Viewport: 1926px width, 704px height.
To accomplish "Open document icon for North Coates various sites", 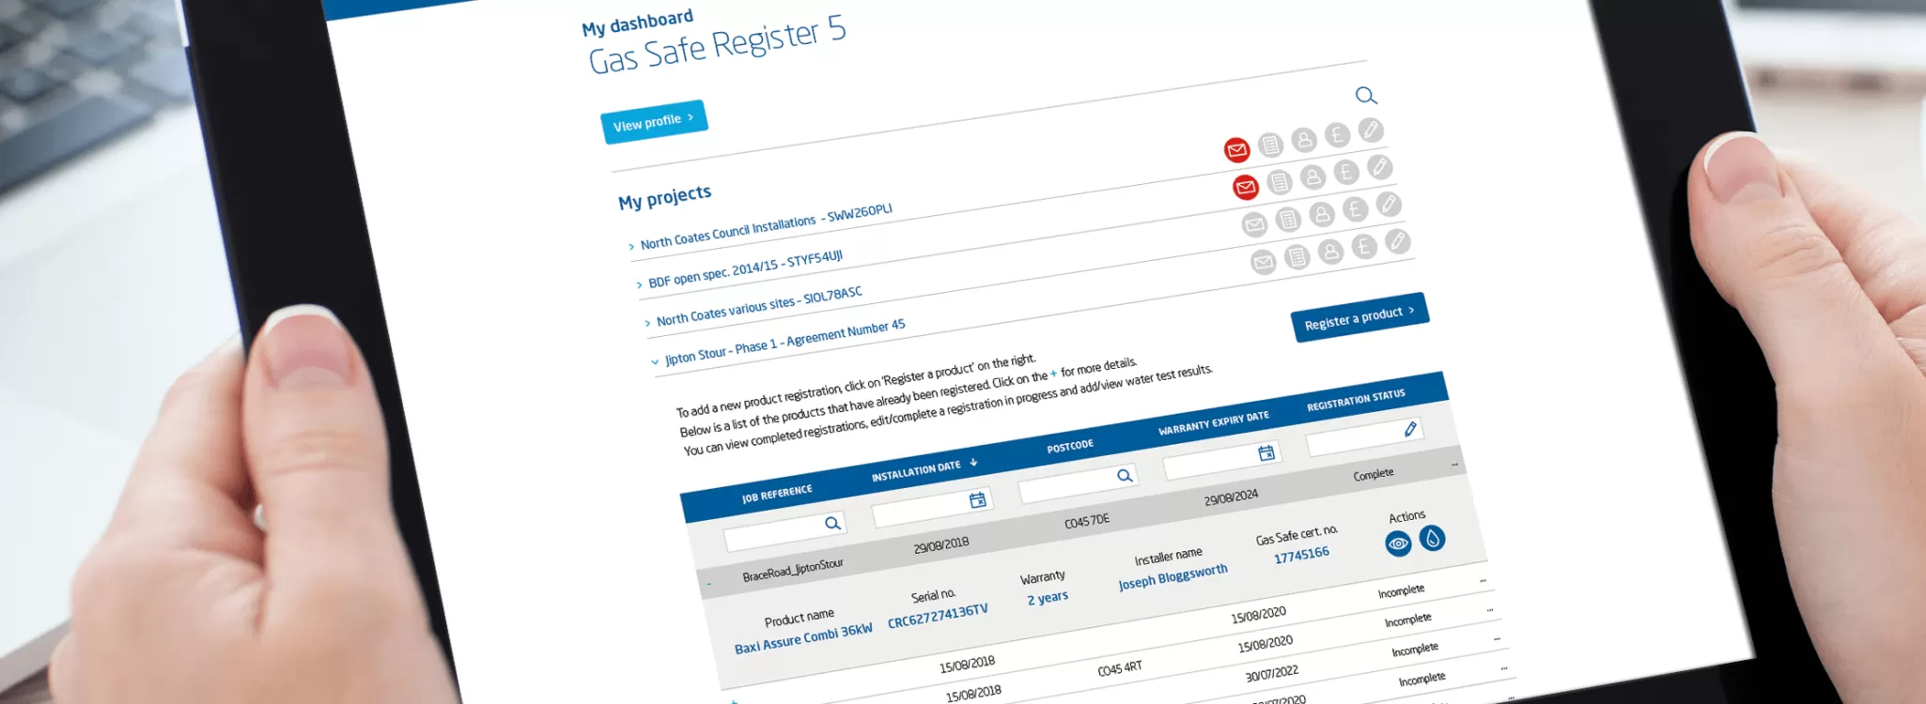I will [x=1288, y=220].
